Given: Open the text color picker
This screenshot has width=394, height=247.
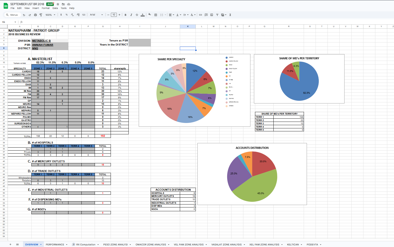Looking at the screenshot, I should click(143, 15).
